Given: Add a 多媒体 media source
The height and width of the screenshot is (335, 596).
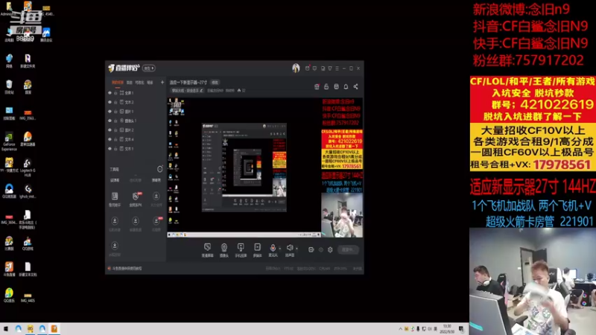Looking at the screenshot, I should click(257, 250).
